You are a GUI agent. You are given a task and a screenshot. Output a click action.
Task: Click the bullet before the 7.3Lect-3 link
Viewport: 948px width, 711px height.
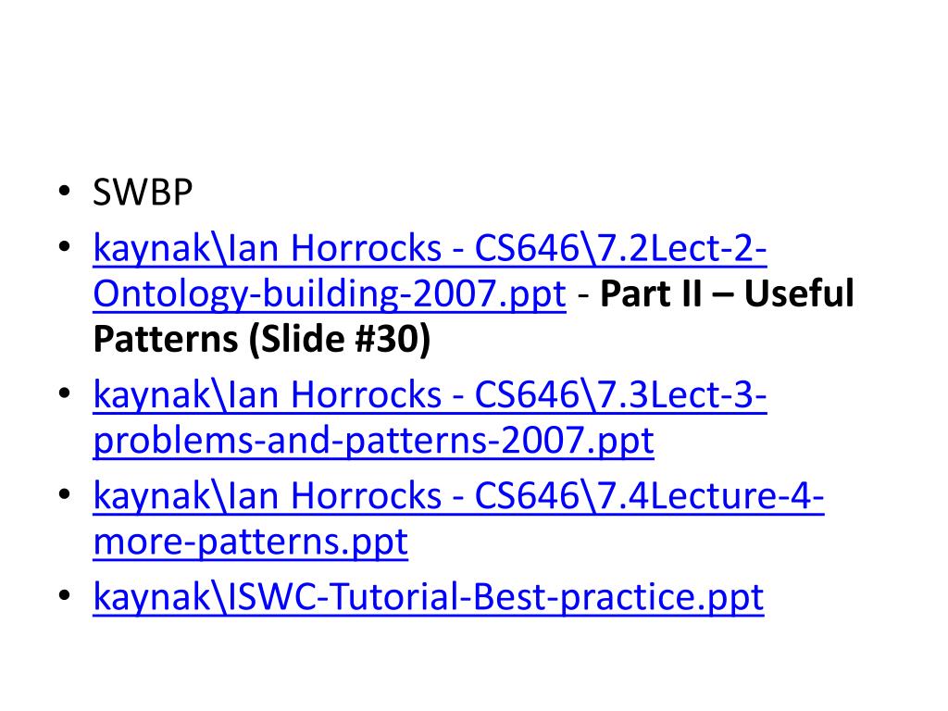[x=64, y=394]
